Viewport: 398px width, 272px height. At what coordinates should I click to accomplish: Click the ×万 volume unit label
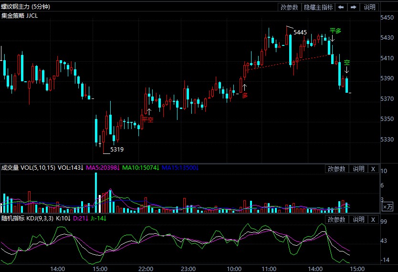(x=388, y=207)
